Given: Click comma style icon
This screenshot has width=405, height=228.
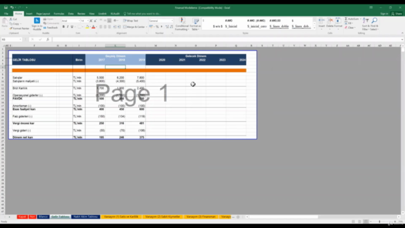Looking at the screenshot, I should [x=162, y=27].
